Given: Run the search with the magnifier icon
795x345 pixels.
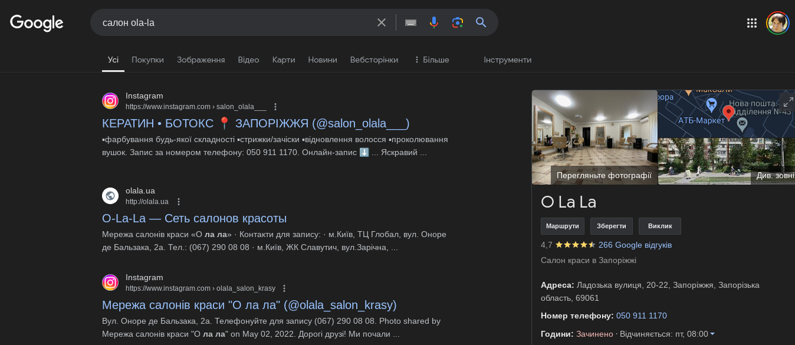Looking at the screenshot, I should tap(481, 22).
